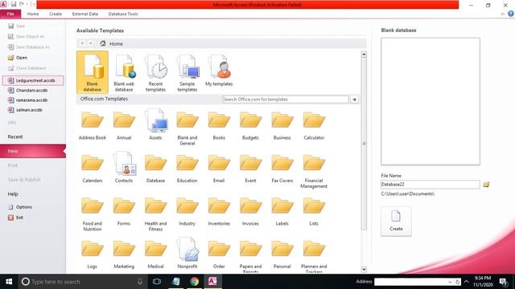Open the Financial Management folder
515x289 pixels.
[314, 171]
